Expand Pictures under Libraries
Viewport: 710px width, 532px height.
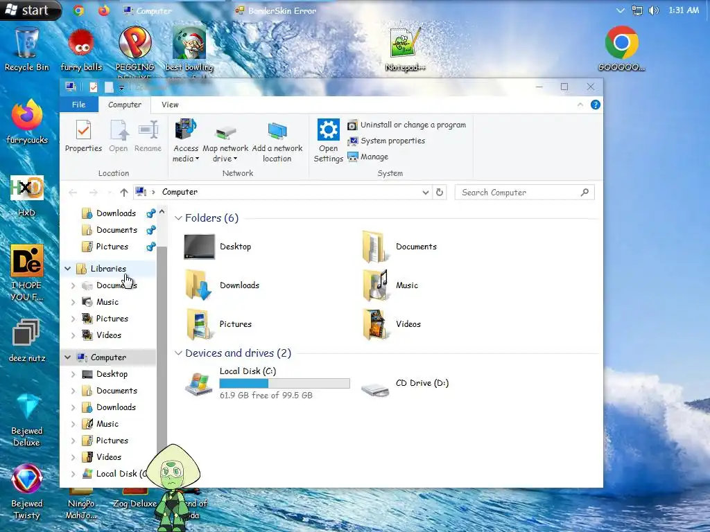click(73, 319)
